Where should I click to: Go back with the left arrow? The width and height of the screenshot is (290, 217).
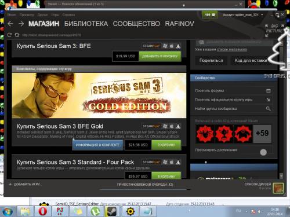coord(10,24)
